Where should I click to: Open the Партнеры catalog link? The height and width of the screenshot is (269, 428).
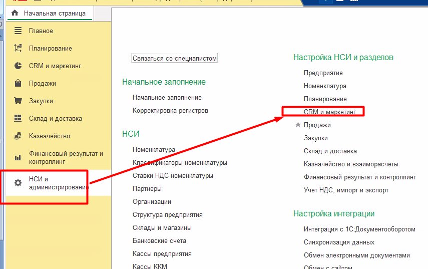click(x=147, y=189)
